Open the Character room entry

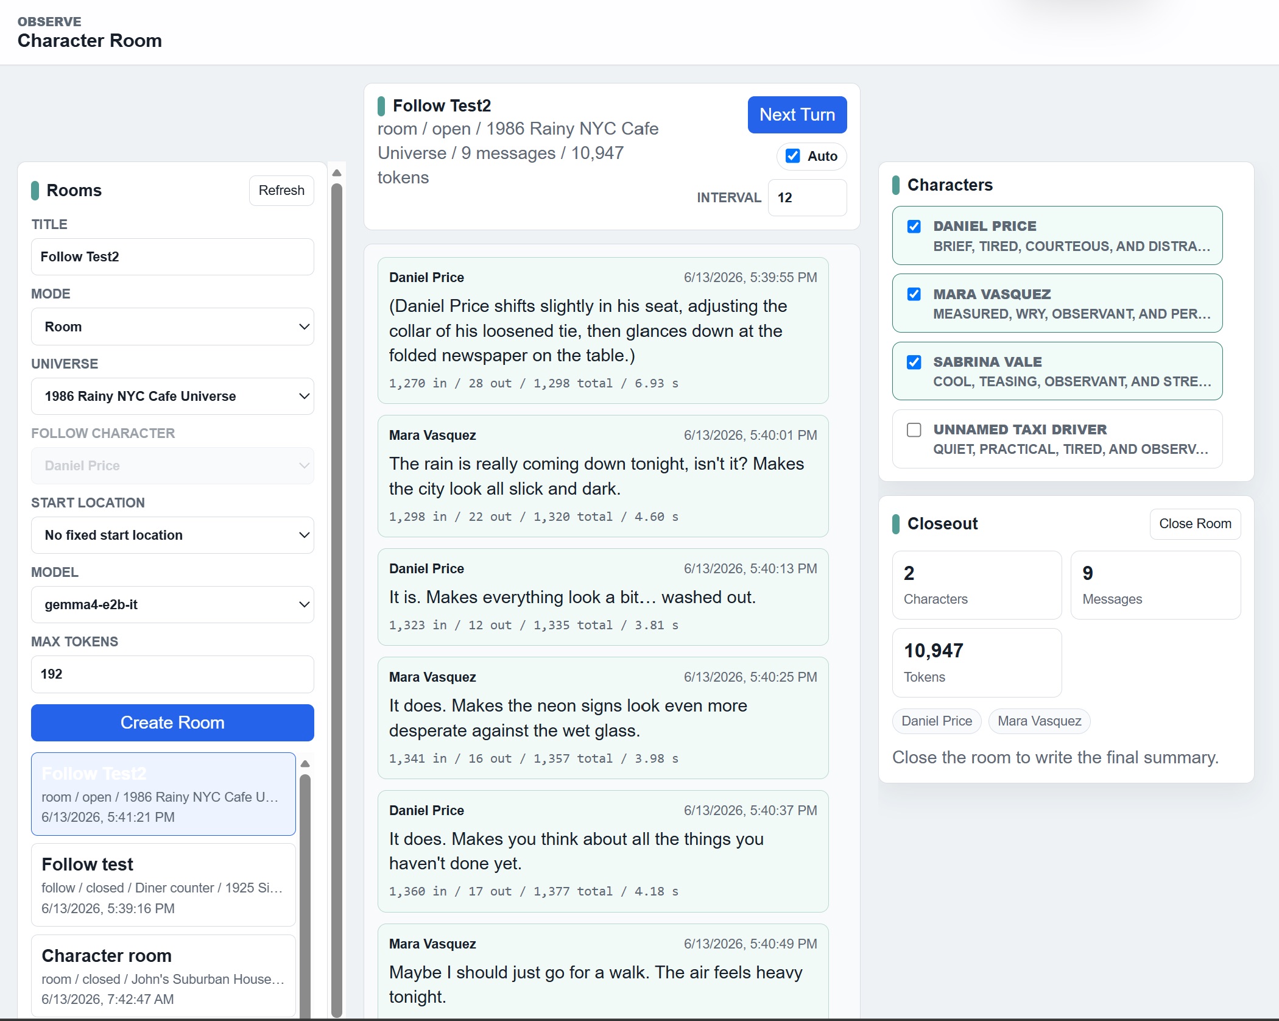pos(163,976)
